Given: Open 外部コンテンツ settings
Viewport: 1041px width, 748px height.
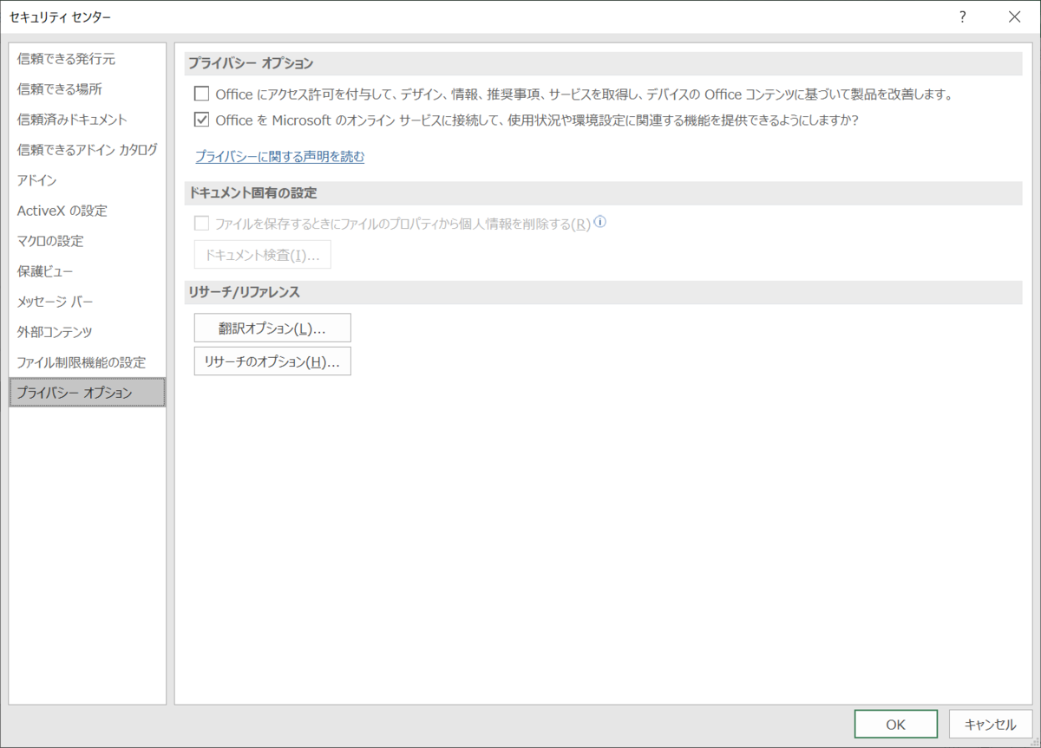Looking at the screenshot, I should click(87, 332).
